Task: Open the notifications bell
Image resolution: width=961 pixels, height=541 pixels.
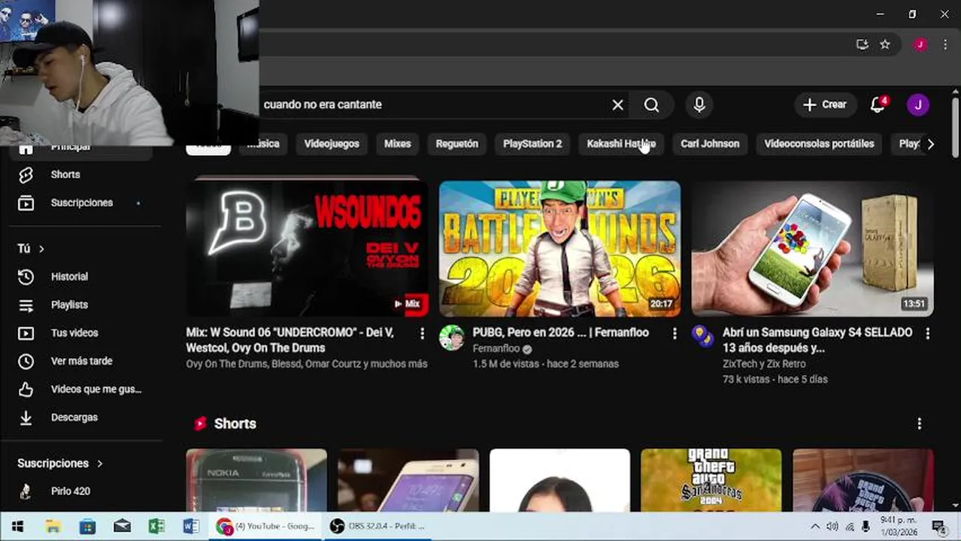Action: coord(878,104)
